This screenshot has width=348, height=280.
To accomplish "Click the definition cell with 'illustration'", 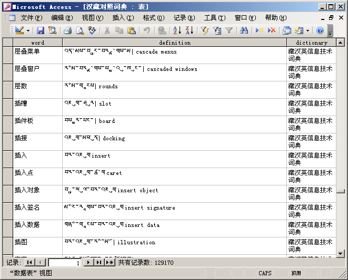I will pos(174,246).
